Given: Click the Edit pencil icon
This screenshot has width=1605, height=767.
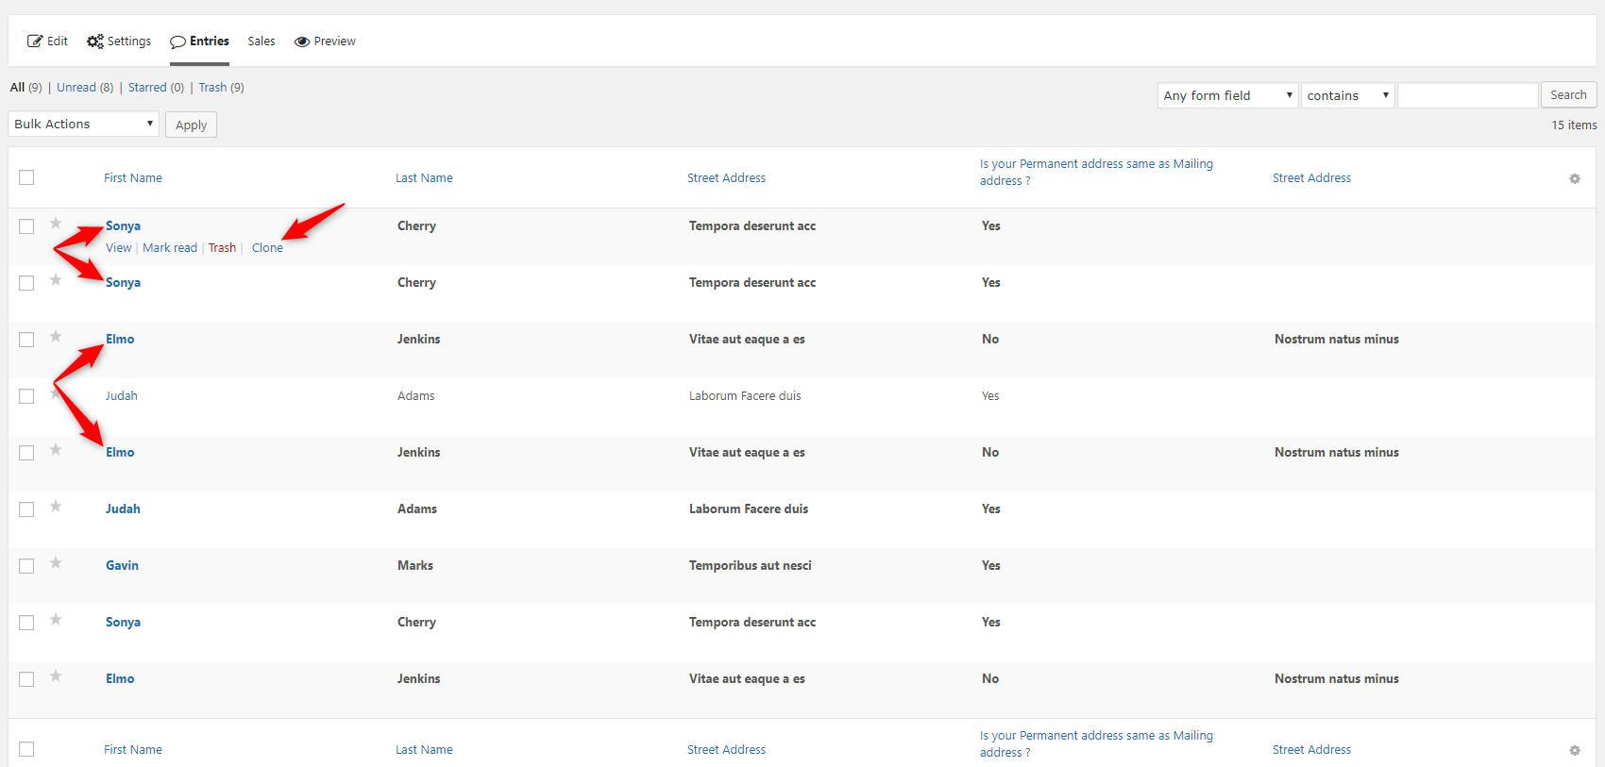Looking at the screenshot, I should 35,42.
